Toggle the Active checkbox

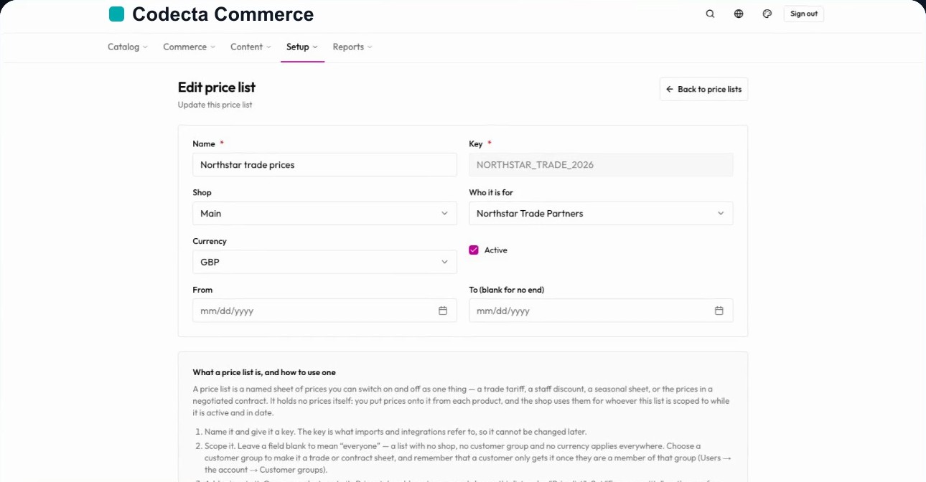(474, 250)
